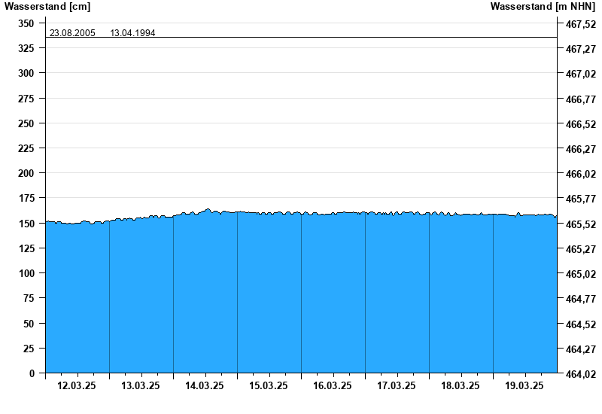Click the 13.04.1994 reference line label
The height and width of the screenshot is (414, 602).
pyautogui.click(x=132, y=33)
